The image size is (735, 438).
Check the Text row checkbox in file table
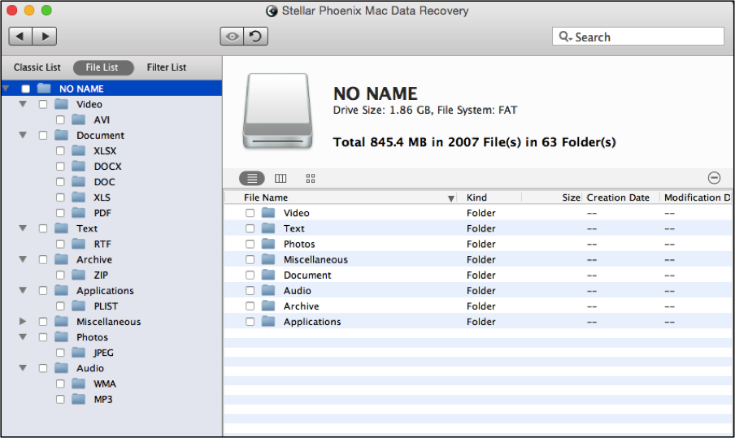point(250,228)
